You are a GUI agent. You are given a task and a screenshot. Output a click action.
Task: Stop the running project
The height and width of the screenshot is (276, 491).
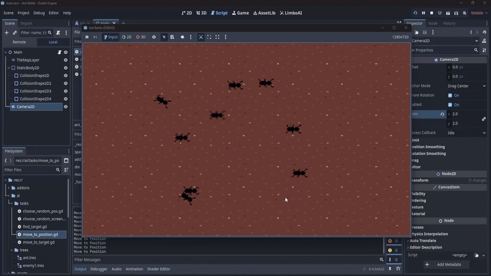coord(432,13)
